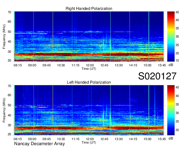This screenshot has height=147, width=182.
Task: Click the 50 frequency tick on Right Handed plot
Action: click(x=10, y=32)
